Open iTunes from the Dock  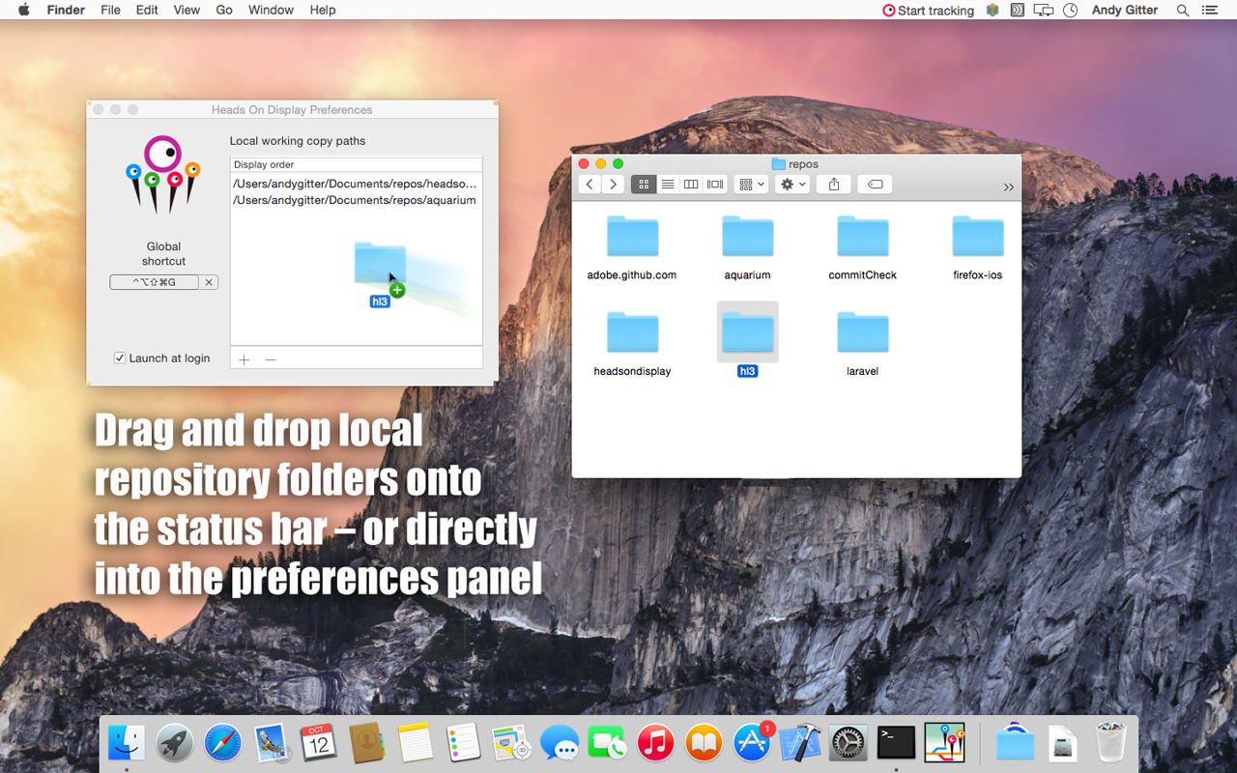(x=655, y=743)
